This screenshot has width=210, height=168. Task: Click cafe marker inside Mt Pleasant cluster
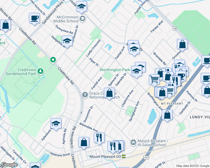click(x=181, y=77)
